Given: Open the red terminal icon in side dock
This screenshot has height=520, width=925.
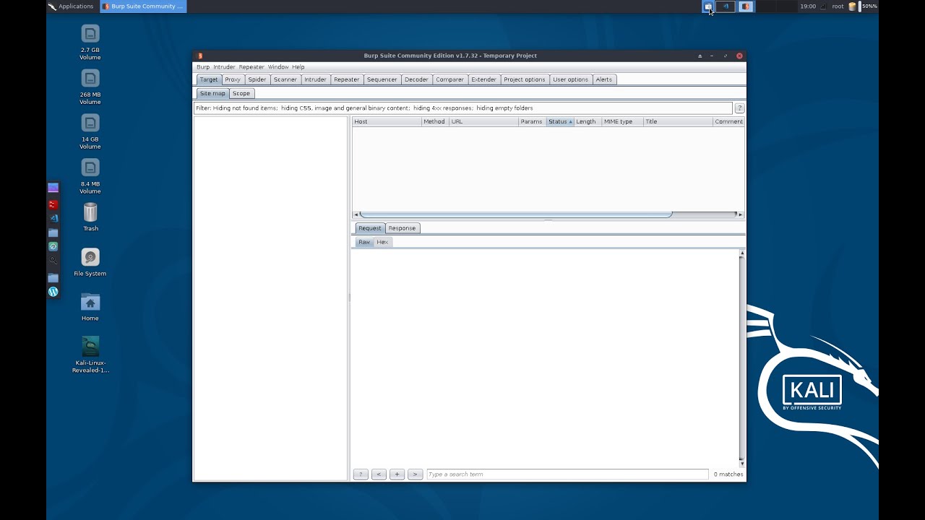Looking at the screenshot, I should point(53,204).
